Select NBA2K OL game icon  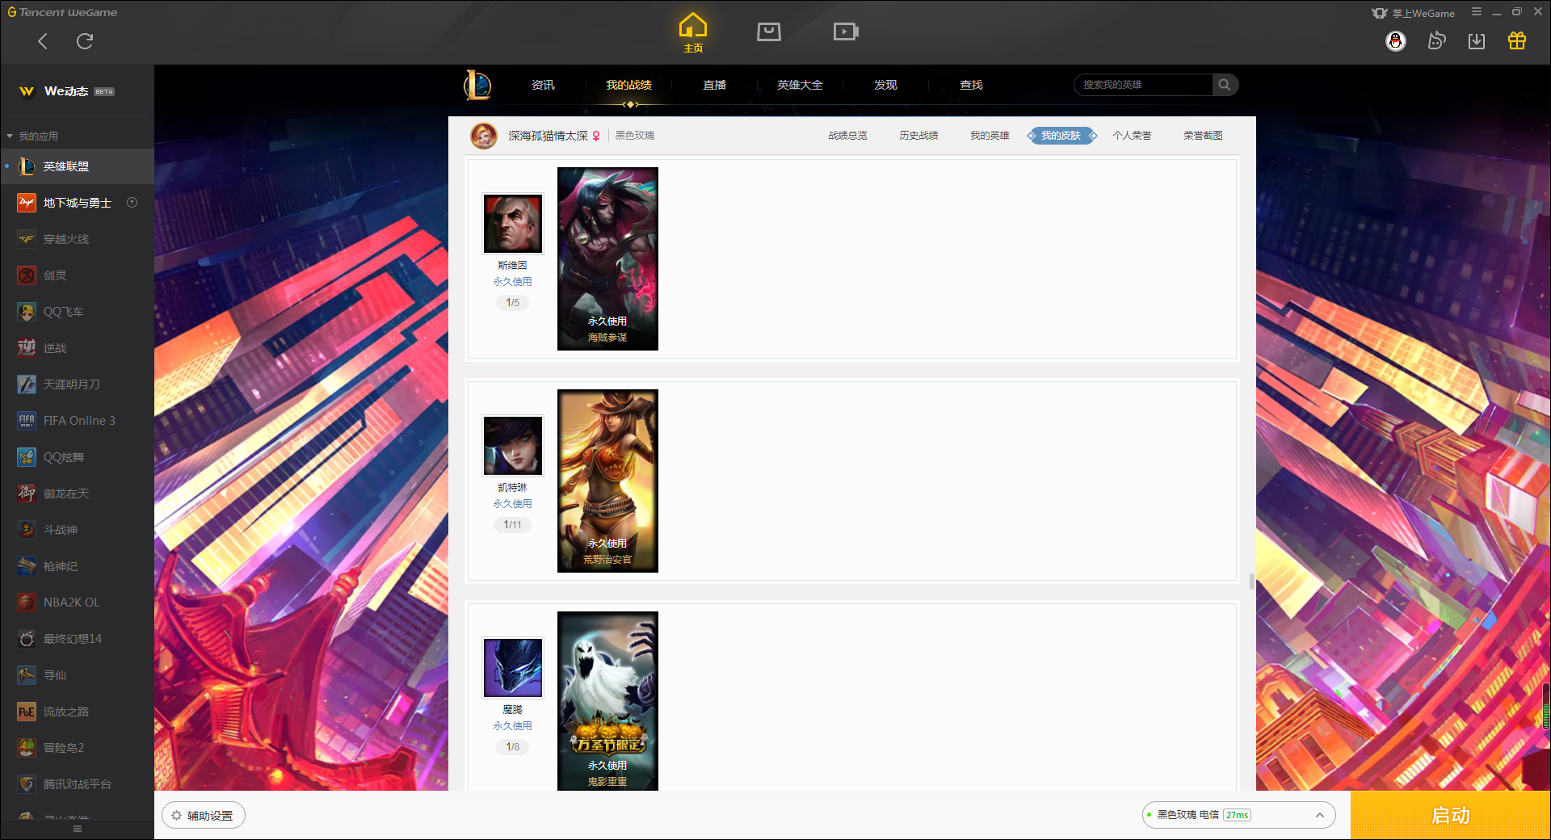pyautogui.click(x=27, y=603)
